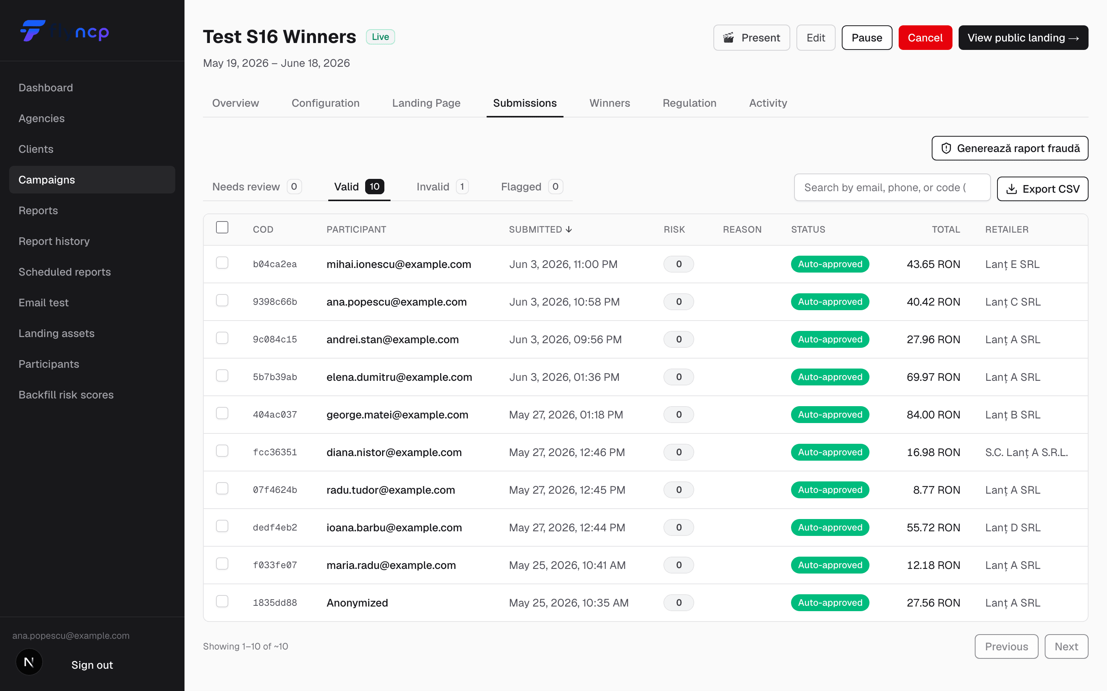Show the Needs review submissions

click(257, 187)
